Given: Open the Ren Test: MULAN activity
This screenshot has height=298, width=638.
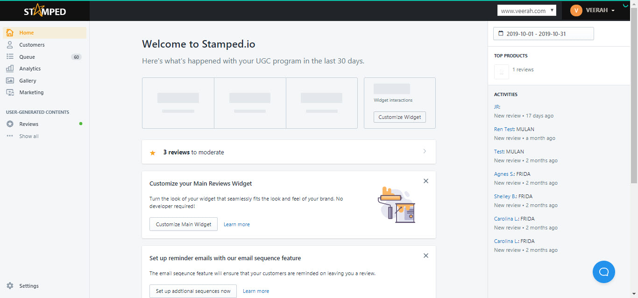Looking at the screenshot, I should pyautogui.click(x=514, y=129).
